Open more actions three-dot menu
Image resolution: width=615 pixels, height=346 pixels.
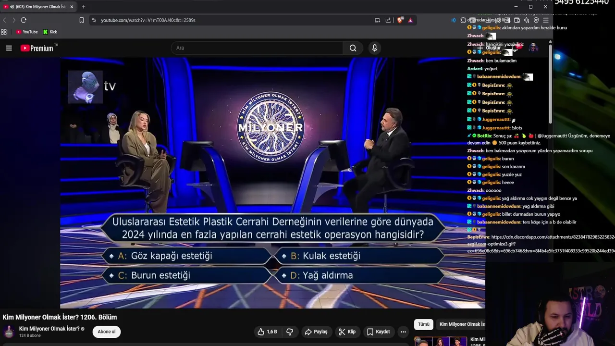point(403,332)
